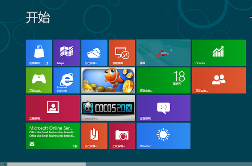This screenshot has height=166, width=252.
Task: Open Mail tile Microsoft Online Services
Action: (x=53, y=136)
